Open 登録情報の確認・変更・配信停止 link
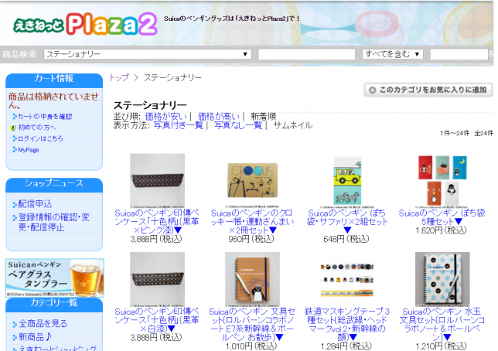This screenshot has width=498, height=351. [x=54, y=223]
